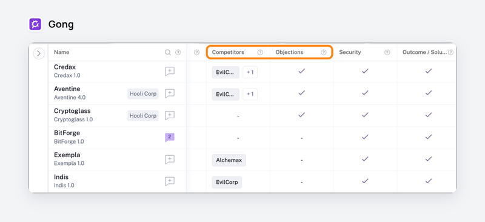This screenshot has width=485, height=222.
Task: Click the Outcome checkmark for Credax
Action: coord(429,71)
